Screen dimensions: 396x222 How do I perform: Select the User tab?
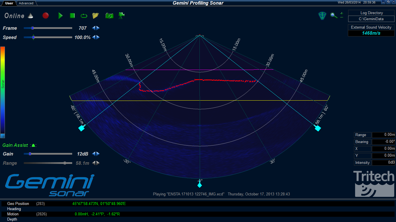[x=9, y=3]
